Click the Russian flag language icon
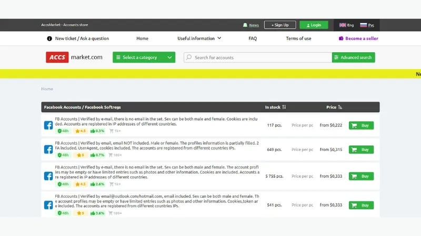Screen dimensions: 421x236 coord(363,25)
